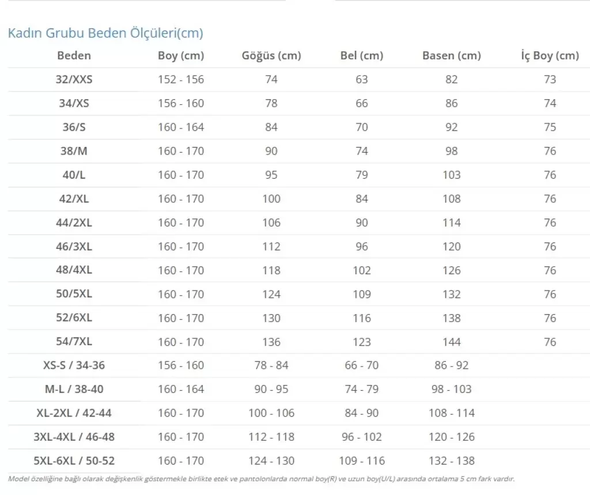Select the M-L / 38-40 row label

[74, 389]
